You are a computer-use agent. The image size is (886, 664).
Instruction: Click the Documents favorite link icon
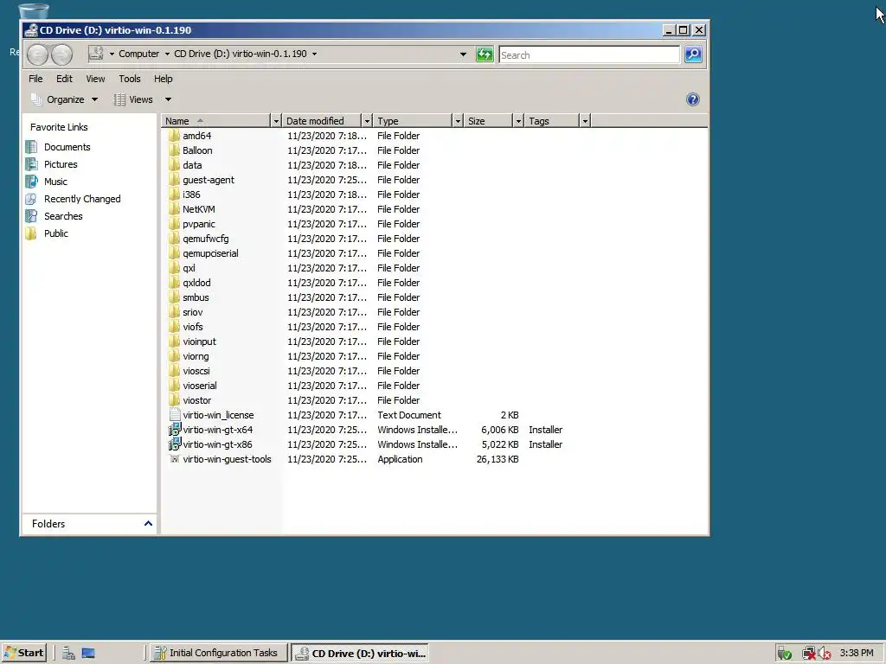coord(32,147)
